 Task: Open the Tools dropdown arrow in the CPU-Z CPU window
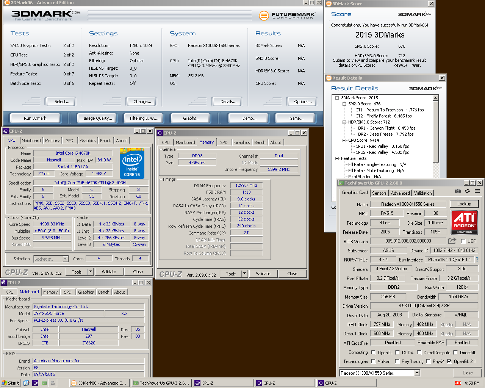click(91, 272)
